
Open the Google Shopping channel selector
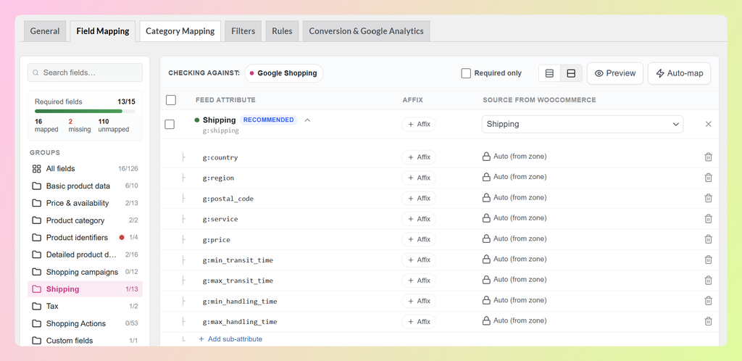tap(284, 73)
